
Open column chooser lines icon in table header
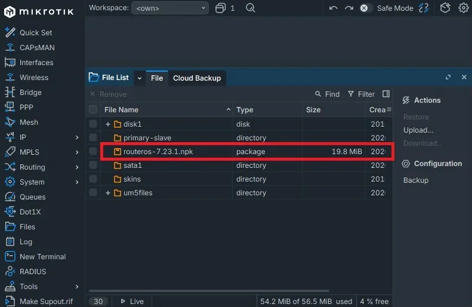pyautogui.click(x=389, y=109)
